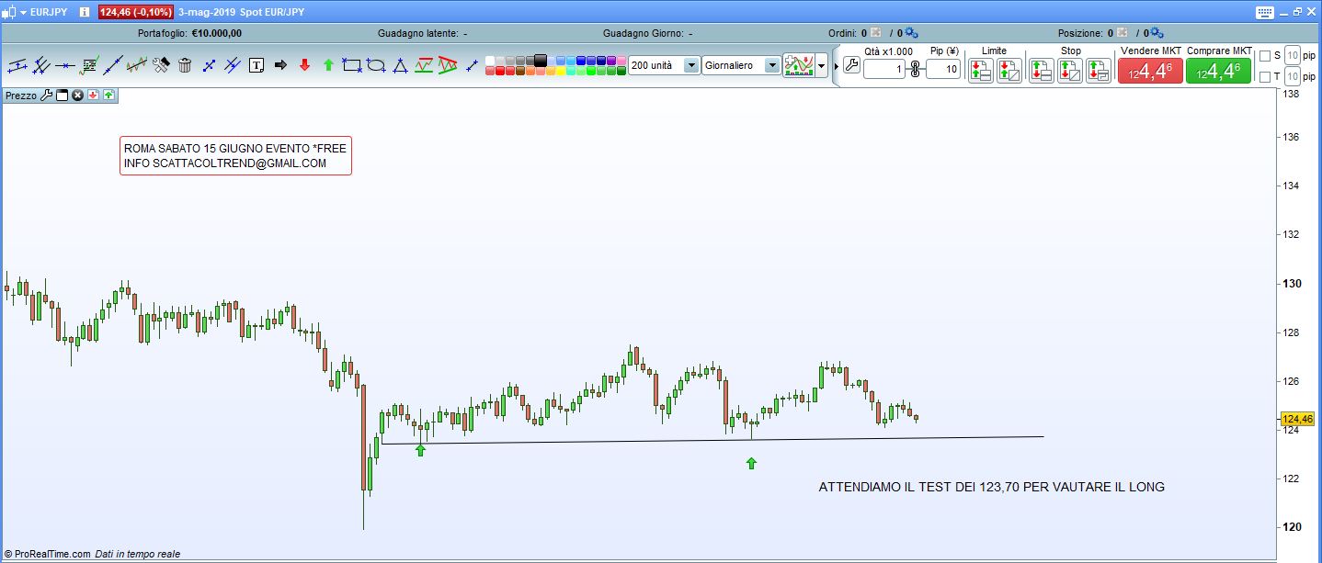The image size is (1322, 563).
Task: Click the second Stop order button
Action: click(1070, 70)
